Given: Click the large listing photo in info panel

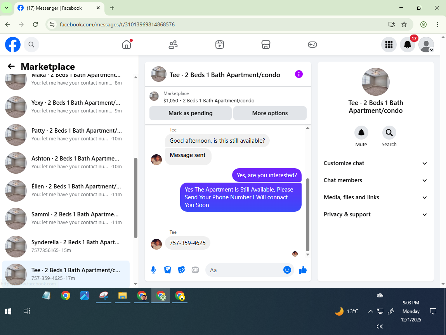Looking at the screenshot, I should click(375, 82).
